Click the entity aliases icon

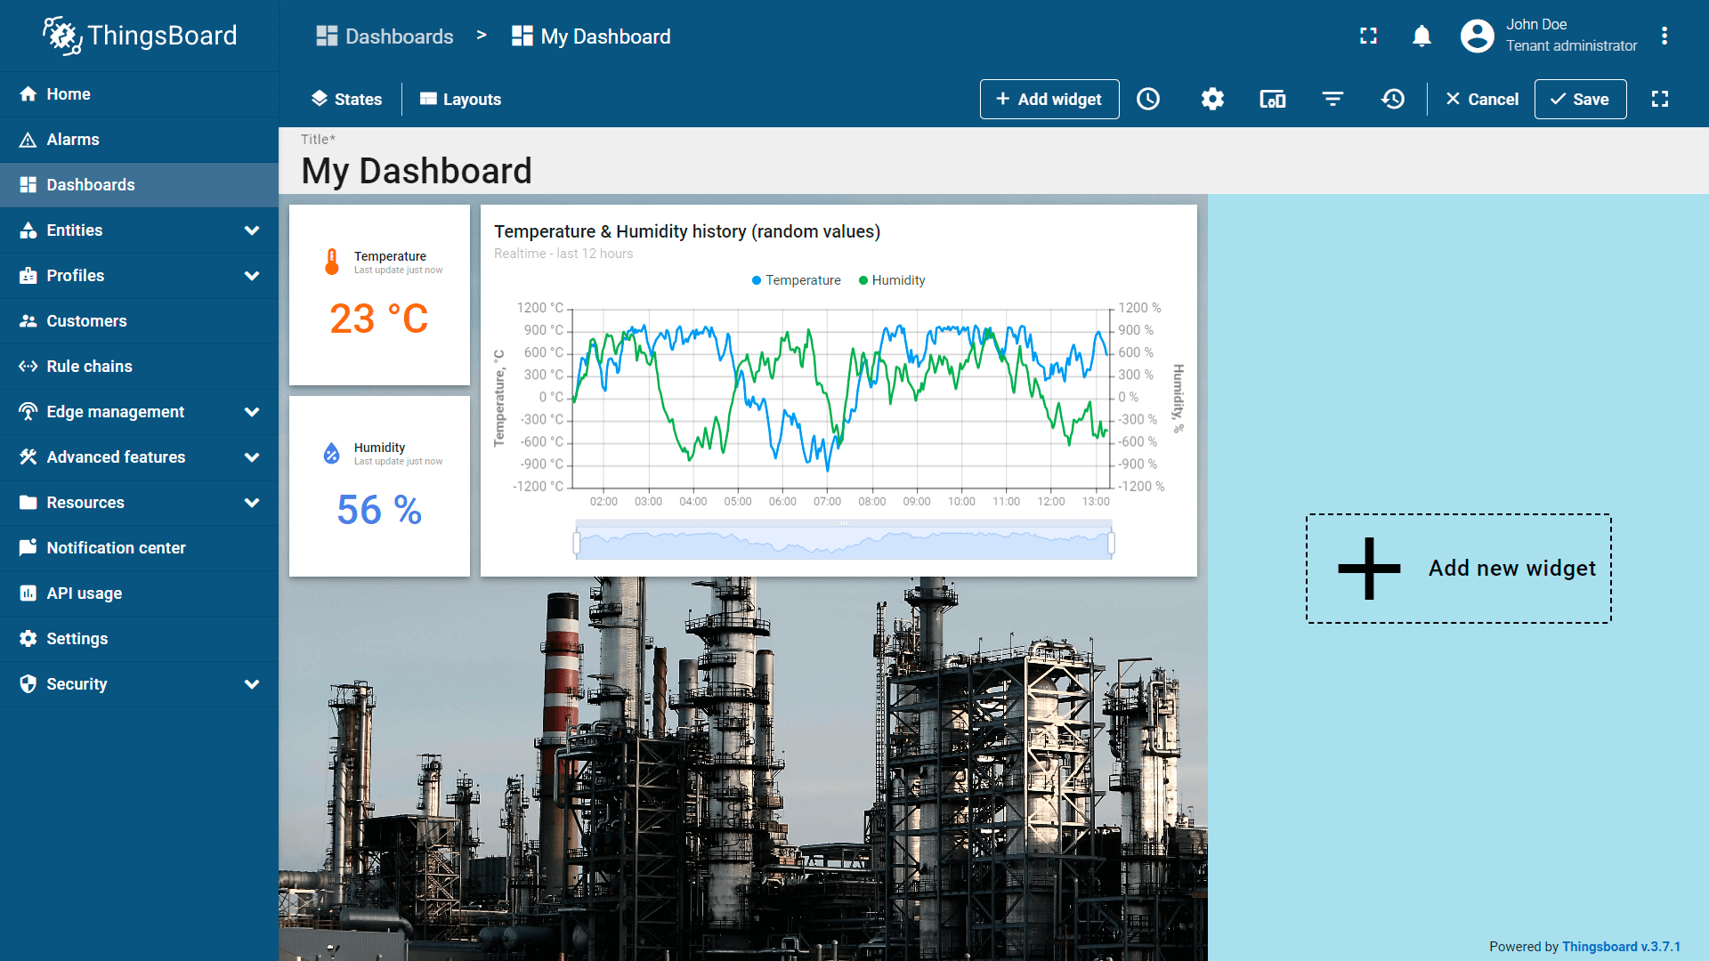pos(1272,99)
